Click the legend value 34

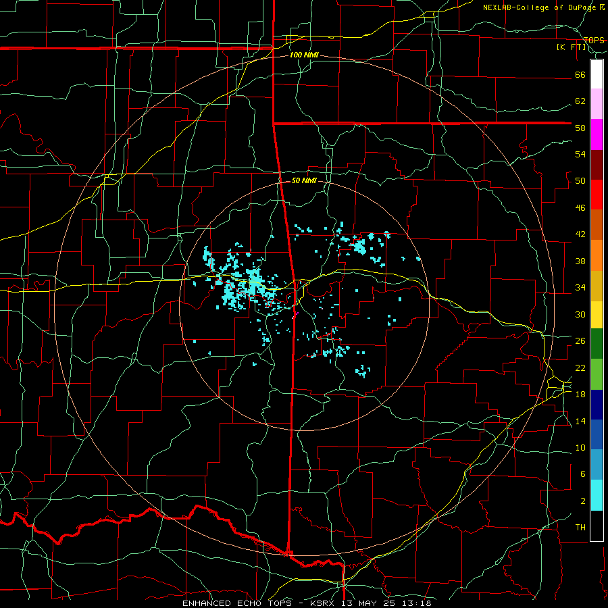[x=580, y=288]
